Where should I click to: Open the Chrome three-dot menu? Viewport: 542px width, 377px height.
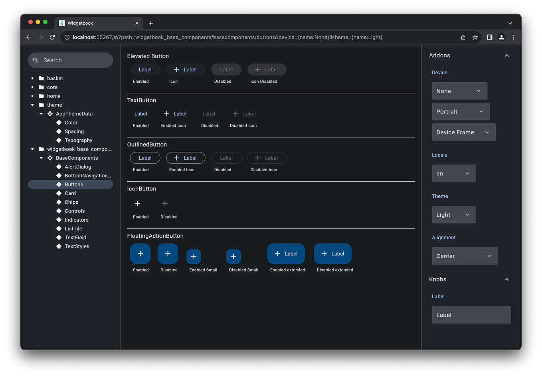tap(513, 37)
